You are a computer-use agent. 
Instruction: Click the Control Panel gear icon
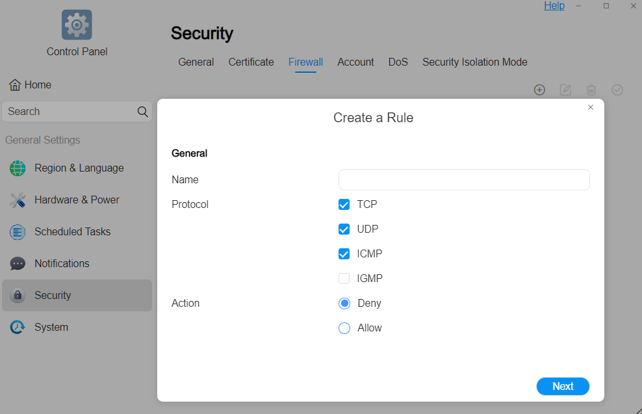tap(77, 25)
